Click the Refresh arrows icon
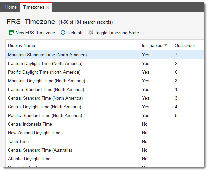 click(x=63, y=32)
